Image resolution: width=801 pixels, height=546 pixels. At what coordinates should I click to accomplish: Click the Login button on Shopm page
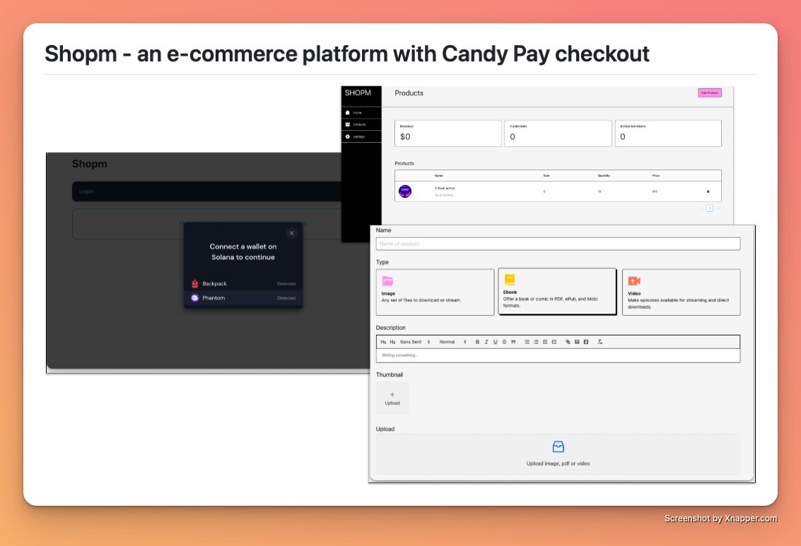click(x=206, y=191)
